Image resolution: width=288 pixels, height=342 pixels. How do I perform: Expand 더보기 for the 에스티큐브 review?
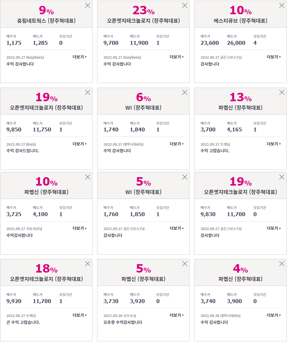(274, 57)
